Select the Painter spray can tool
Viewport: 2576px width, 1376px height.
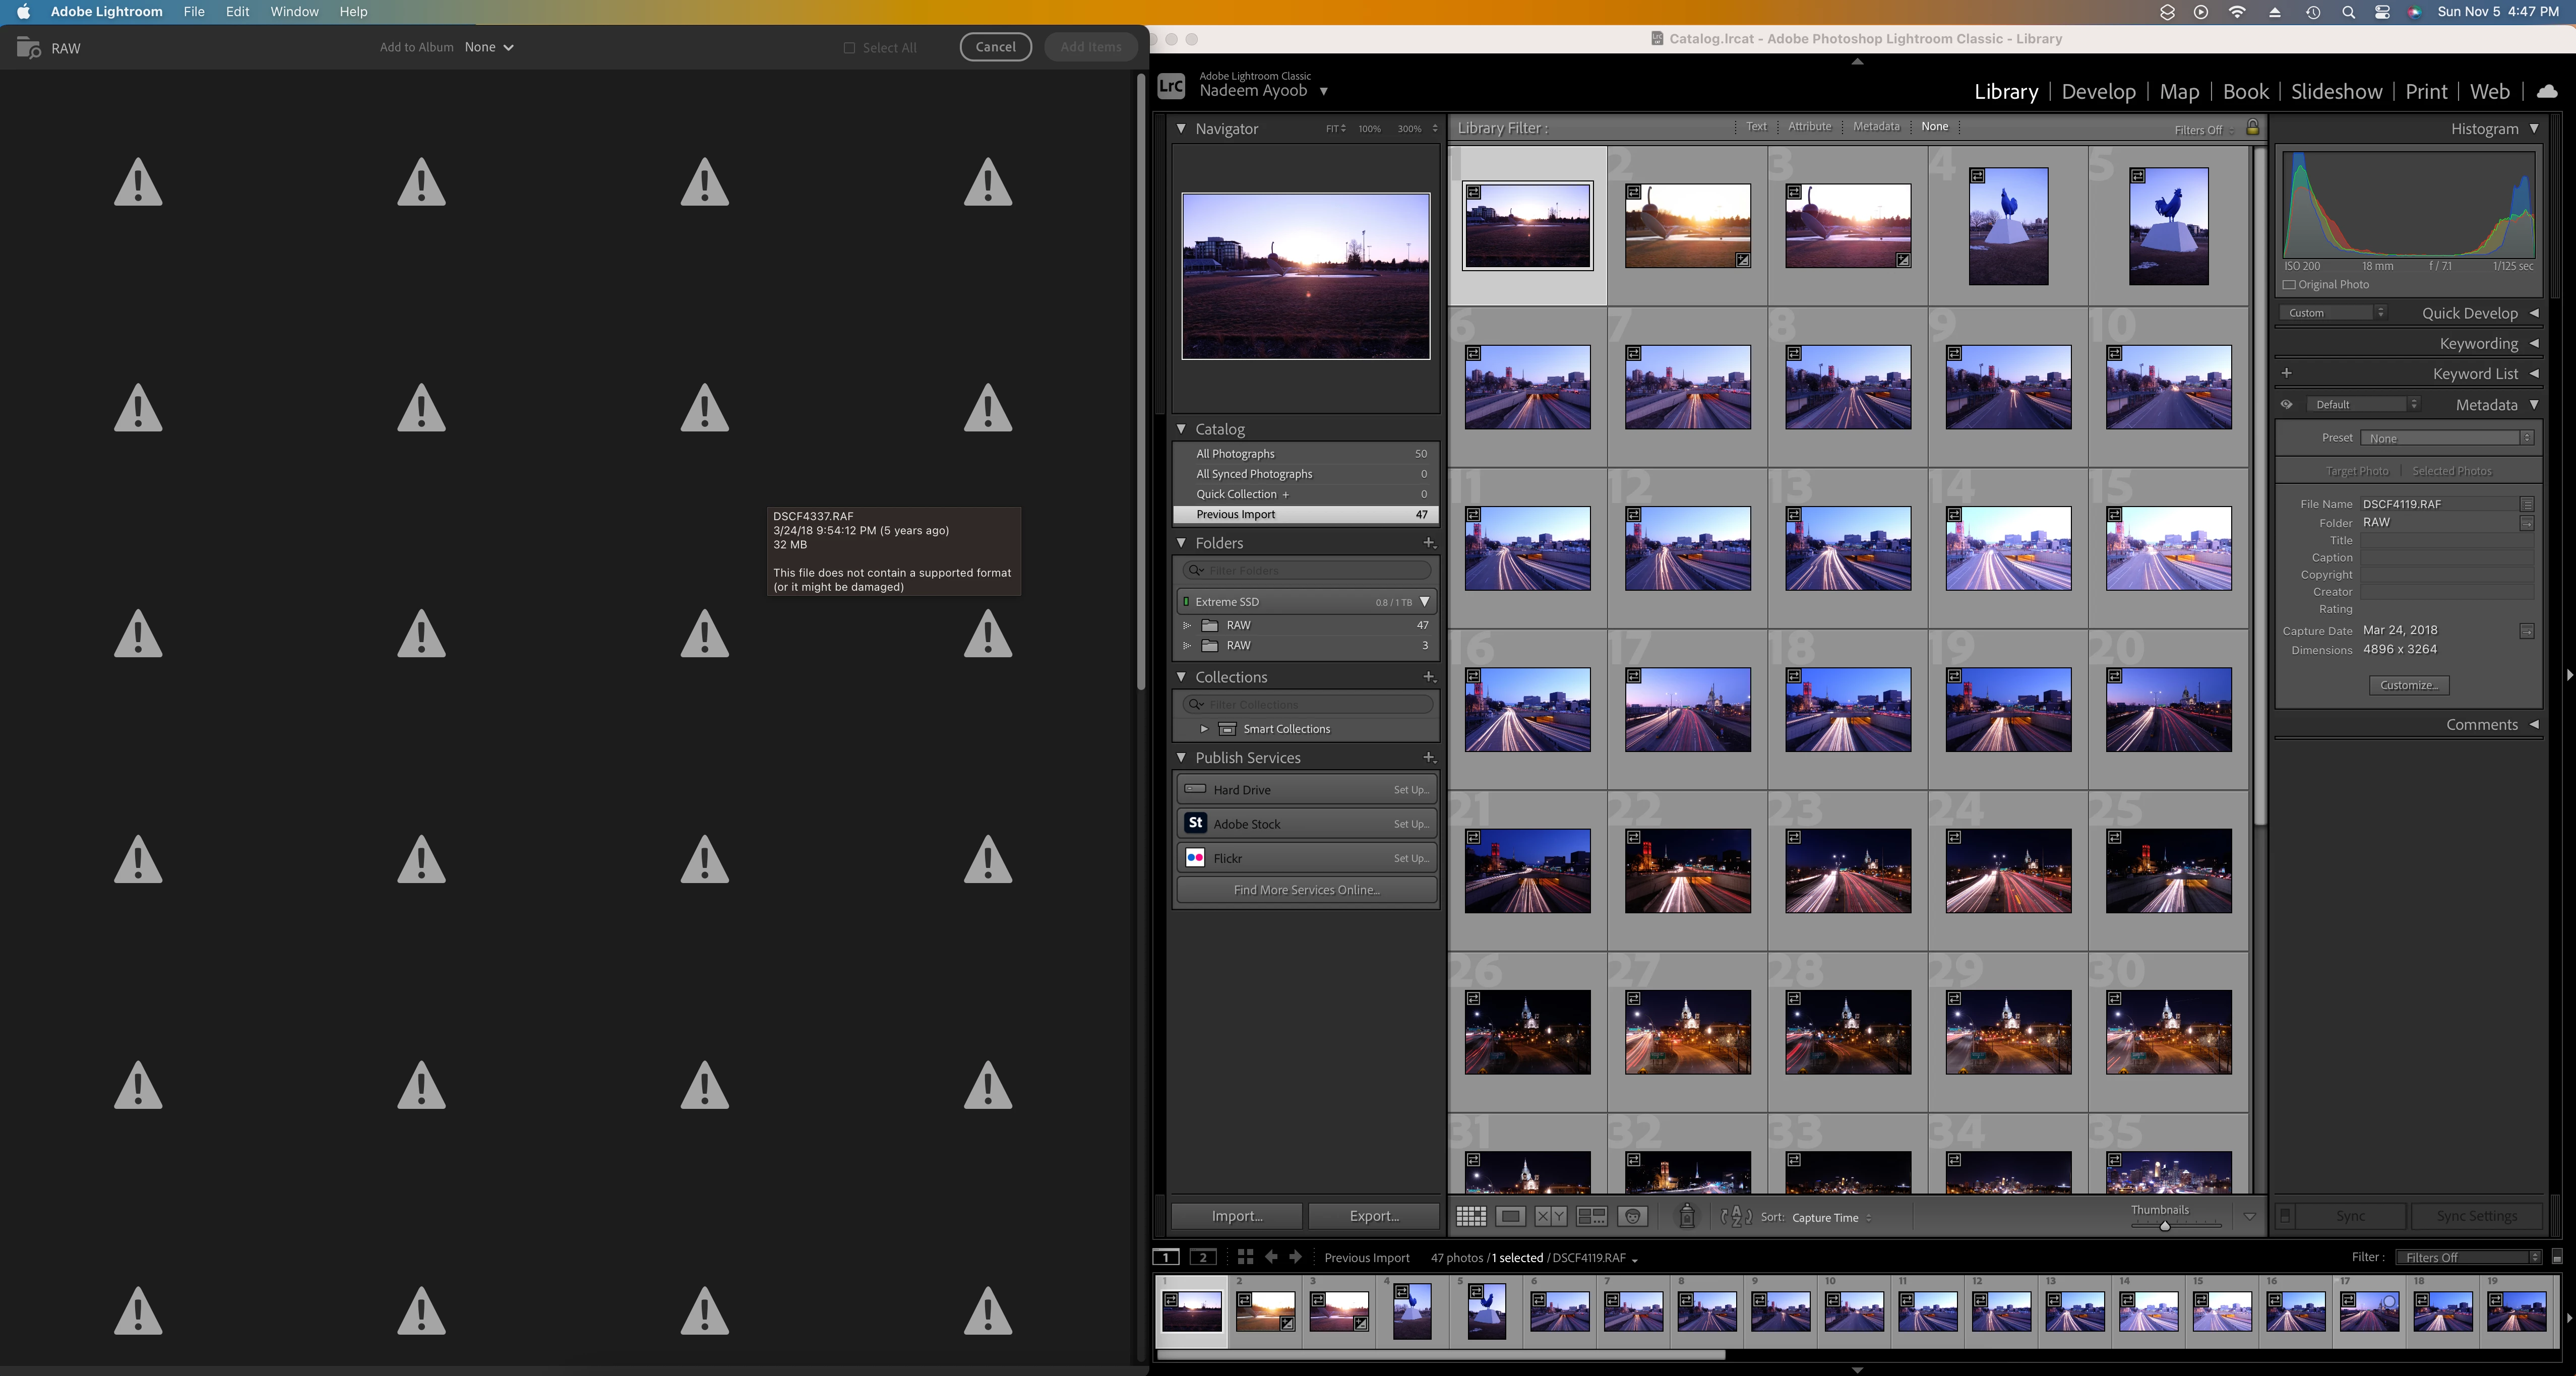pos(1686,1216)
